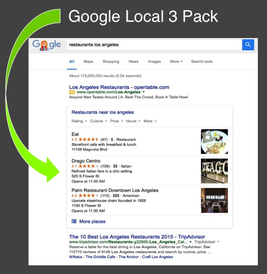The height and width of the screenshot is (274, 267).
Task: Click the blue search magnifier button
Action: [x=248, y=45]
